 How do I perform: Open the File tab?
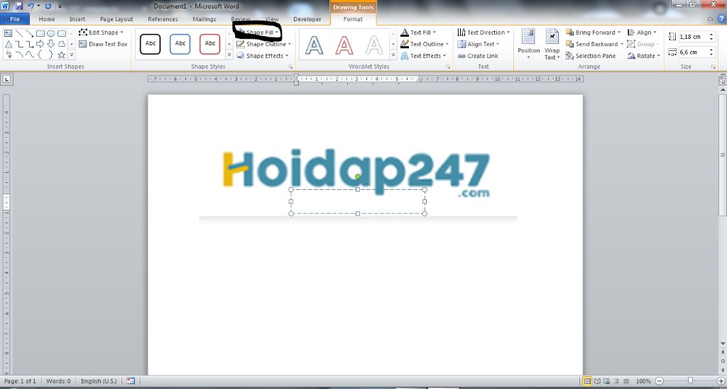[15, 19]
